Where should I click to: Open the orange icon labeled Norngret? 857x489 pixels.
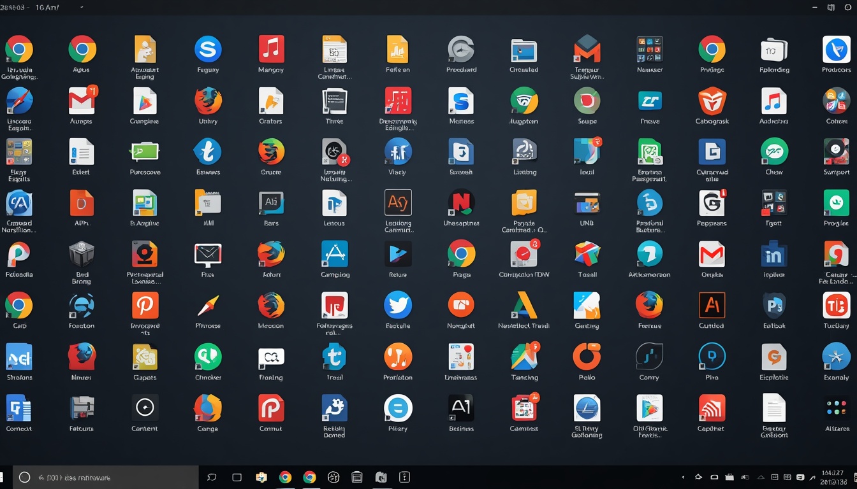click(x=461, y=306)
